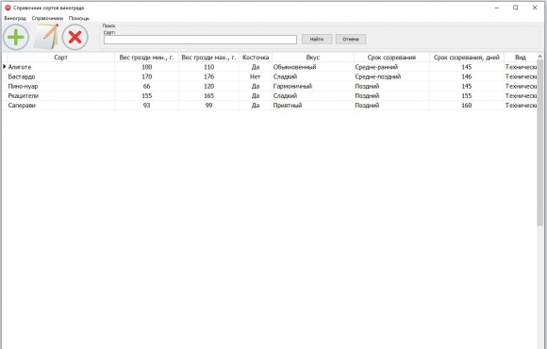
Task: Open the notepad edit record icon
Action: coord(45,37)
